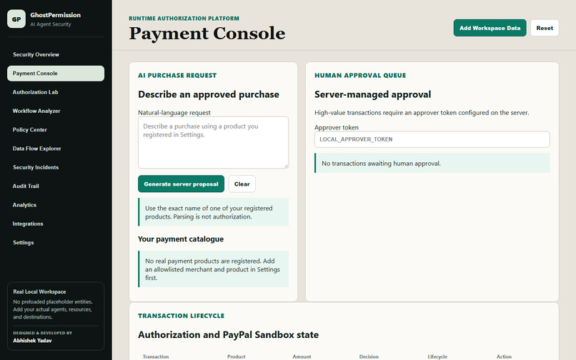The image size is (576, 360).
Task: Click 'Authorization and PayPal Sandbox state' heading
Action: pyautogui.click(x=228, y=335)
